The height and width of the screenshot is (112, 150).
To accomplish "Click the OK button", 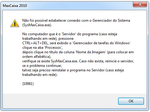I will coord(131,101).
